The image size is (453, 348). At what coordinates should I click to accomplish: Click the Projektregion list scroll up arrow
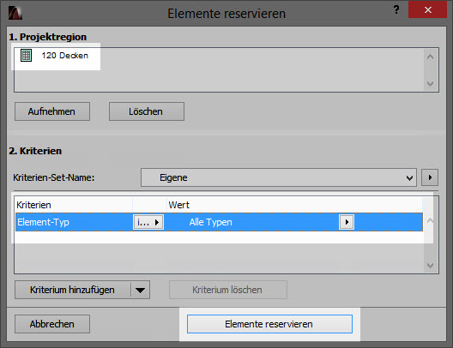(x=430, y=57)
